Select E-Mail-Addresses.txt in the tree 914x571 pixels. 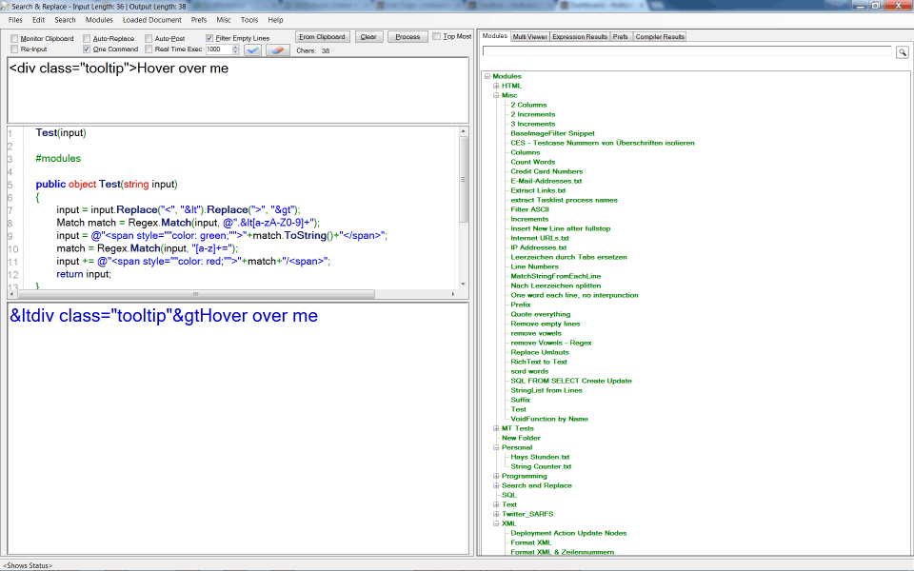click(546, 181)
